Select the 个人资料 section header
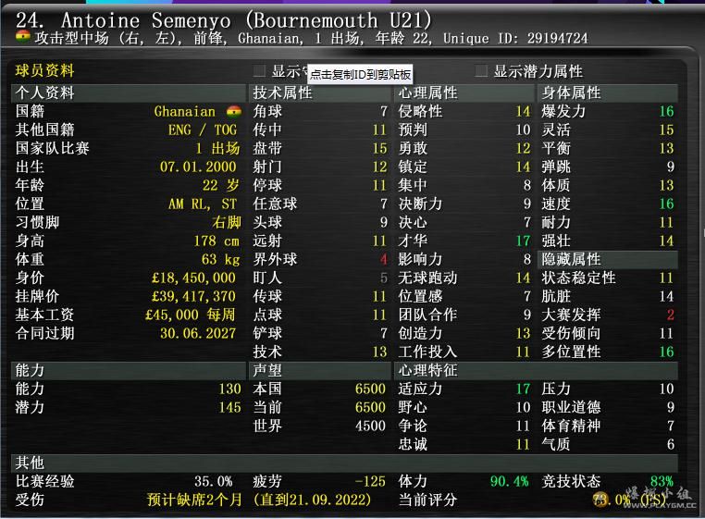This screenshot has height=519, width=705. click(129, 93)
